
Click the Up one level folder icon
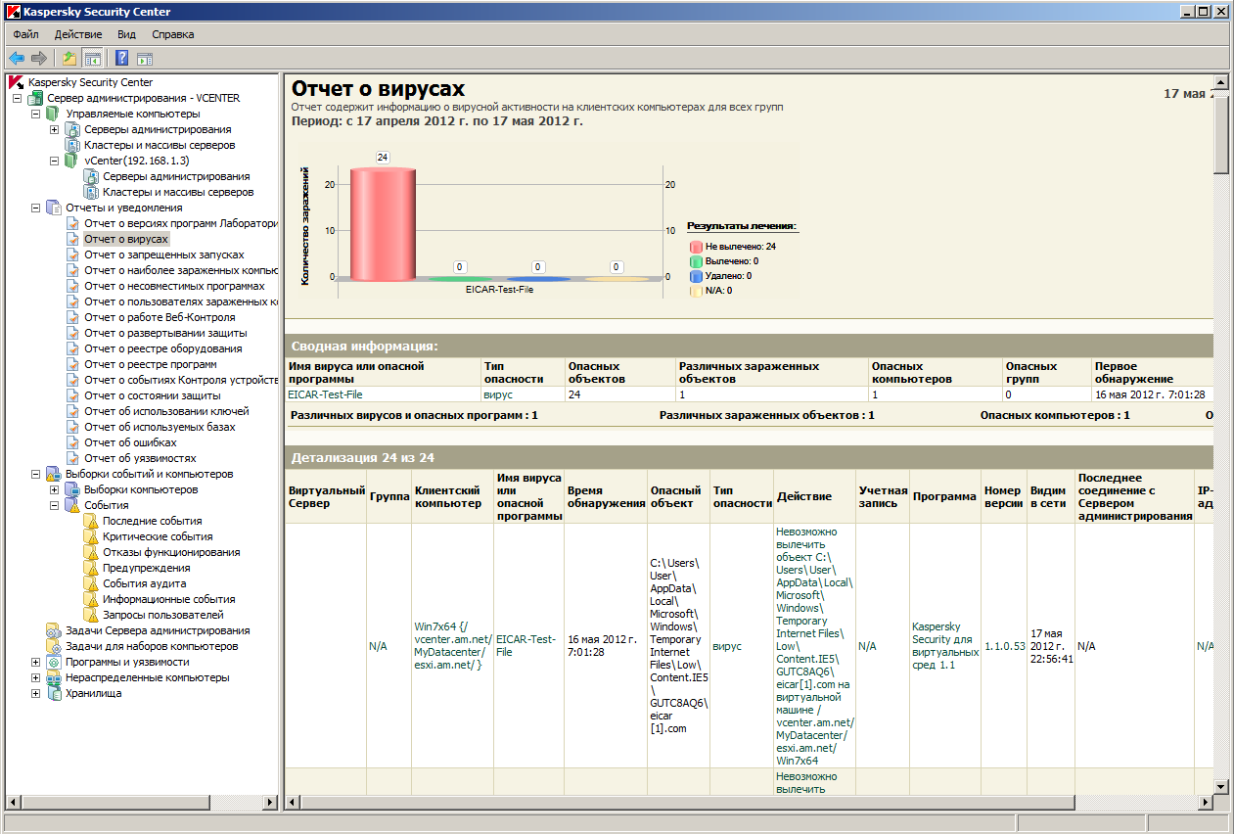pos(69,58)
